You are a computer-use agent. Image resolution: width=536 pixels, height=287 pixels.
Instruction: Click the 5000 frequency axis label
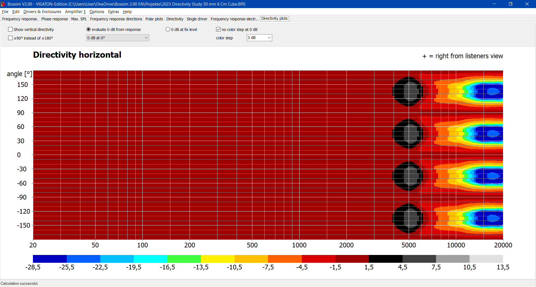[409, 245]
